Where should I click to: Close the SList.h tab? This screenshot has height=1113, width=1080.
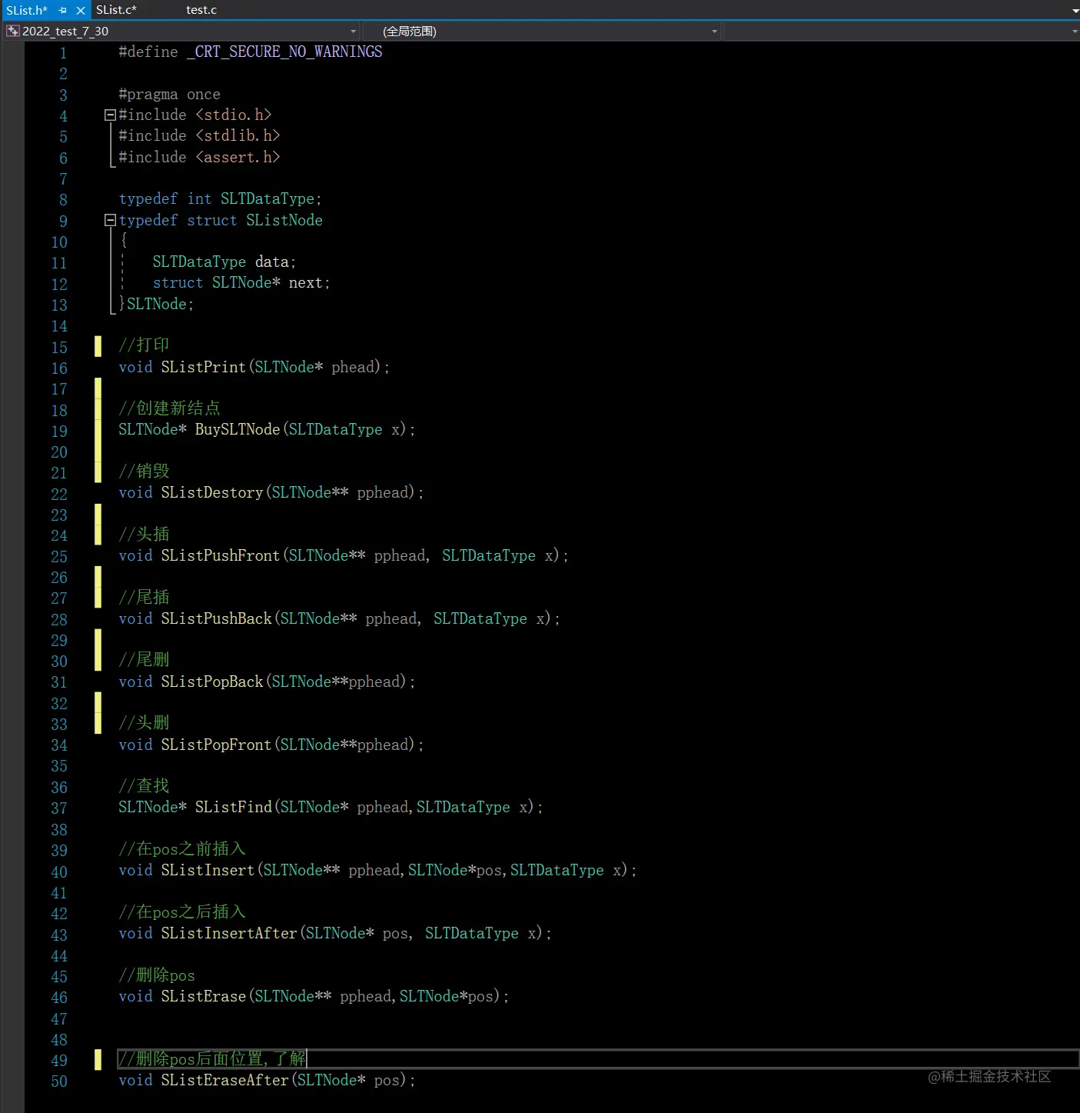click(x=80, y=10)
